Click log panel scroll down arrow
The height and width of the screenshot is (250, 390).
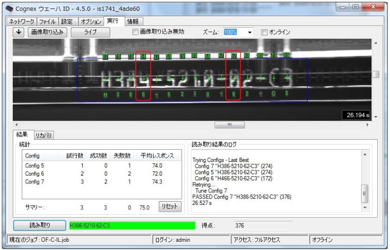tap(365, 208)
